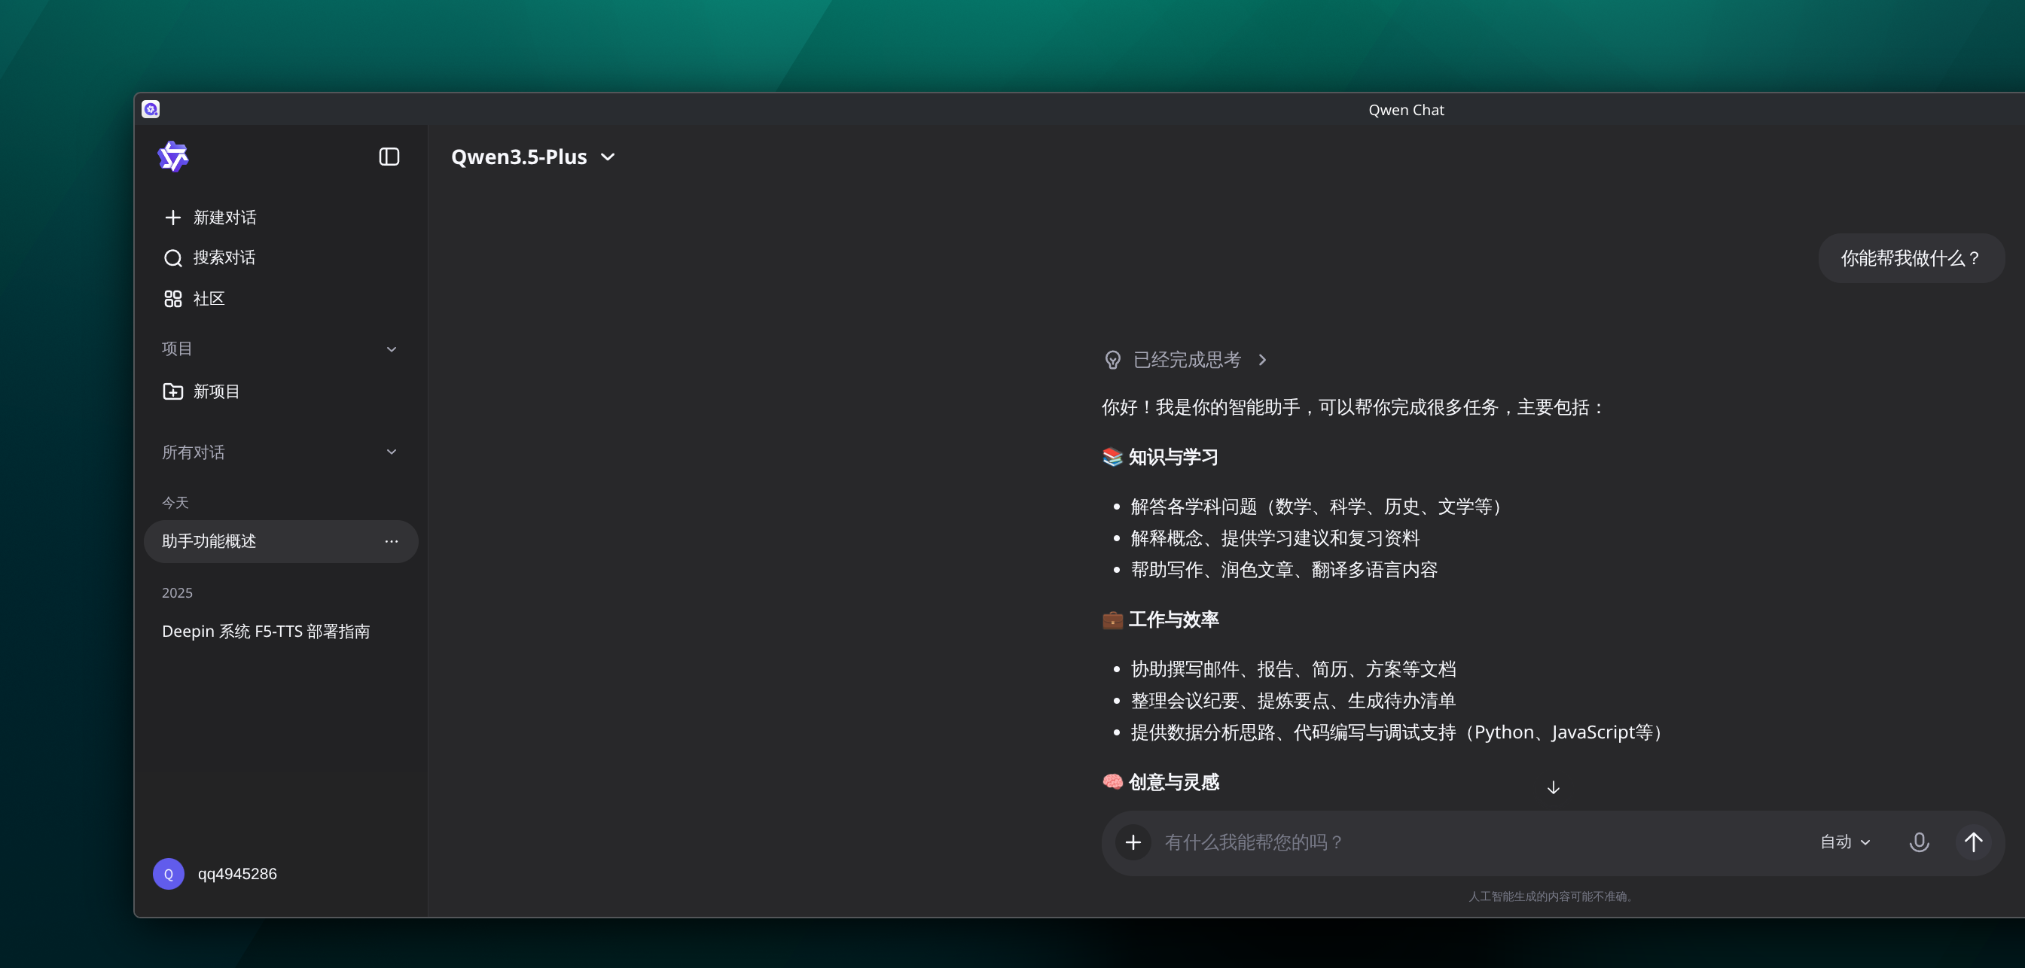2025x968 pixels.
Task: Open the 社区 community page
Action: pos(208,299)
